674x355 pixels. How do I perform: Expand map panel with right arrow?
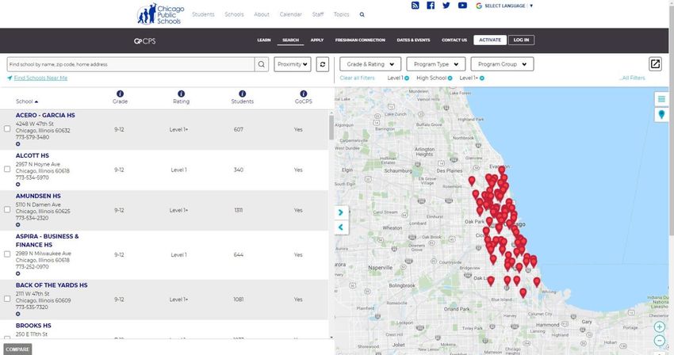[x=341, y=212]
